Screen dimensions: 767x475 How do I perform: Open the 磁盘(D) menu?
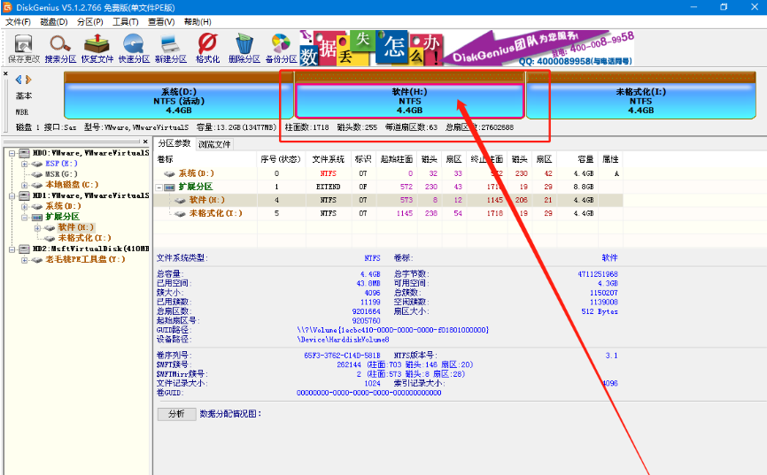point(54,22)
